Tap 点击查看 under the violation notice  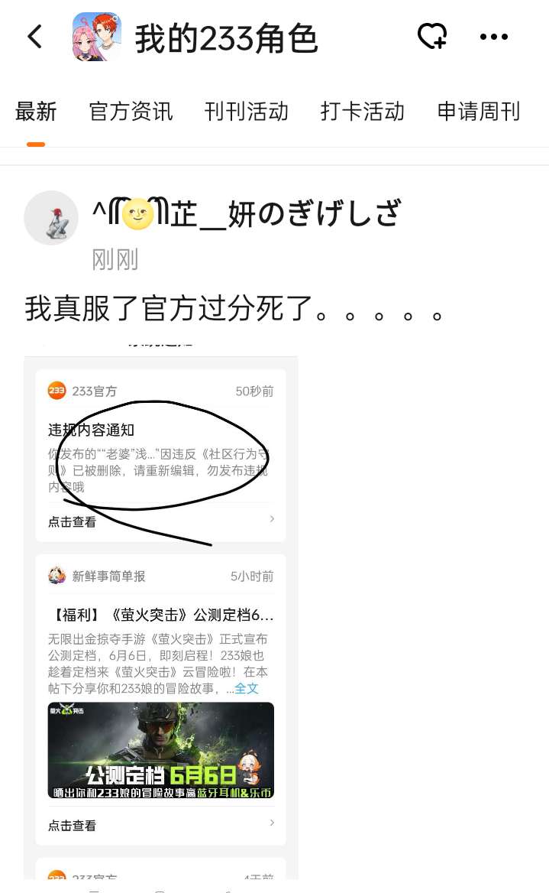pos(73,521)
